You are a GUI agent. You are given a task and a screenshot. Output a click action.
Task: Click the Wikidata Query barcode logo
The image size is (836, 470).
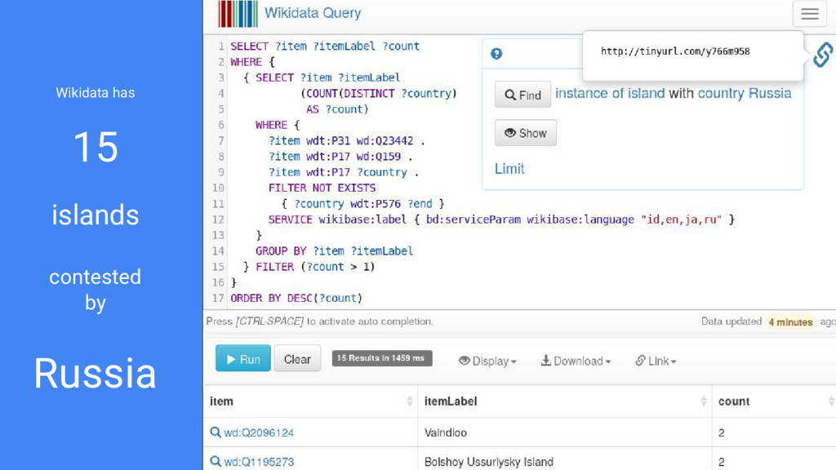pos(238,13)
